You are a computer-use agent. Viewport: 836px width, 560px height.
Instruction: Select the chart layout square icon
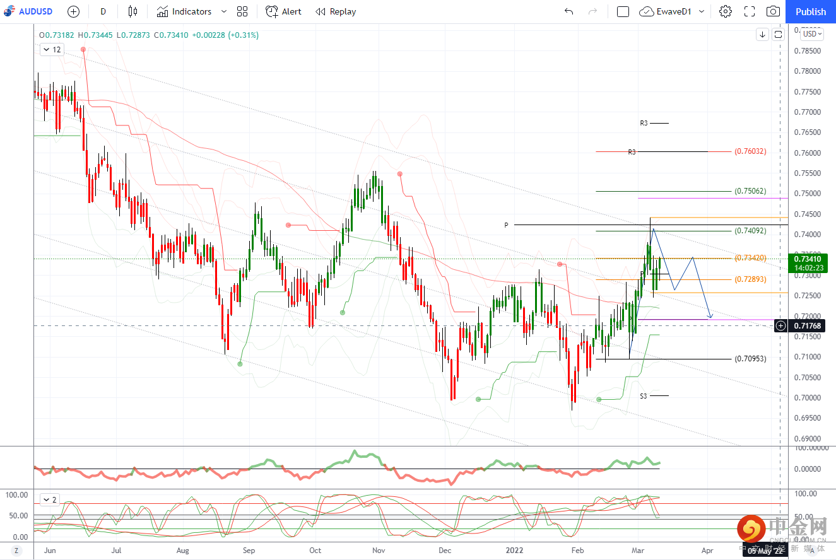click(x=623, y=11)
